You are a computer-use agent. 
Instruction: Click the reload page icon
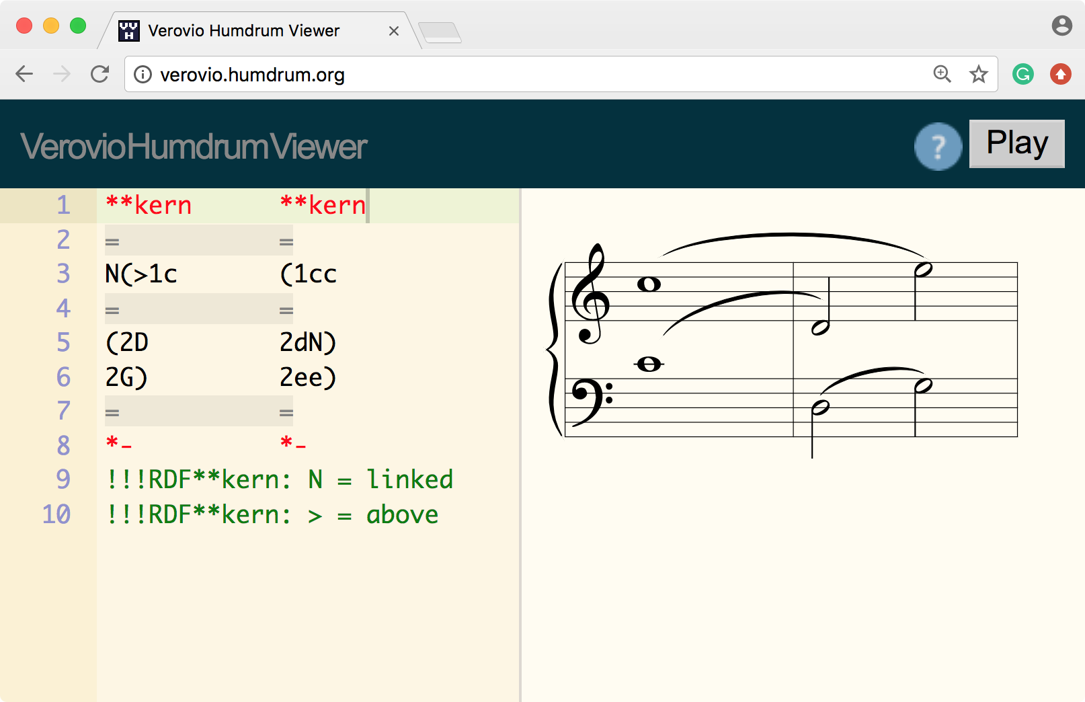point(99,74)
